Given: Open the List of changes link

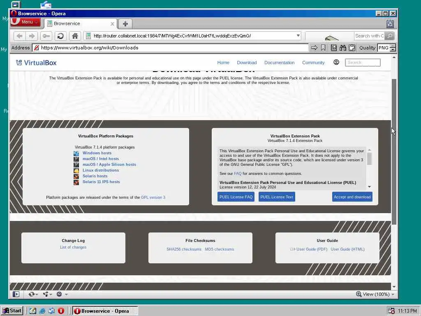Looking at the screenshot, I should pyautogui.click(x=73, y=247).
